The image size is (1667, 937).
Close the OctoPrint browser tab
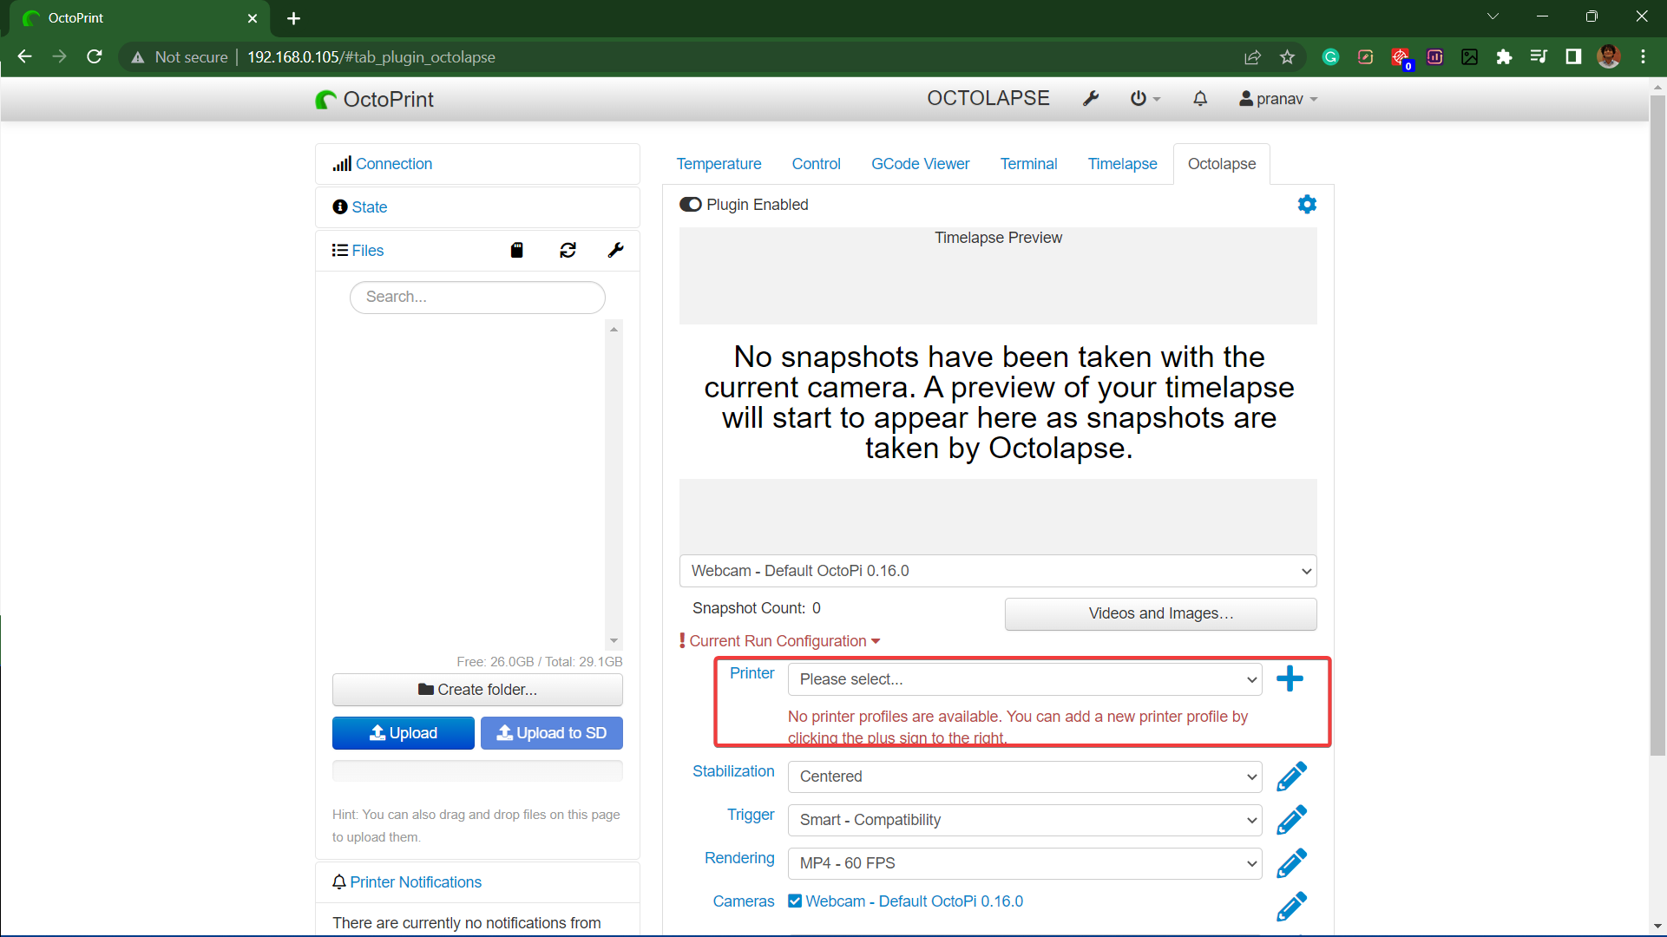(253, 18)
